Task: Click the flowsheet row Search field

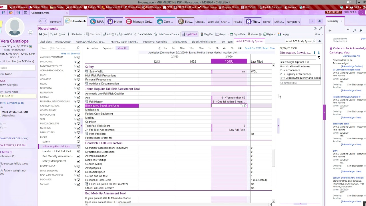Action: click(60, 48)
